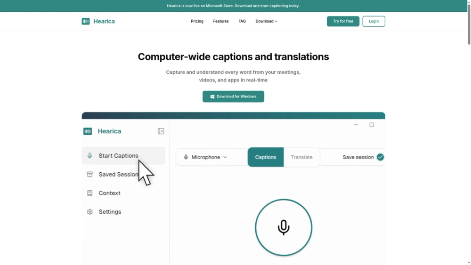Click Download for Windows button

(234, 96)
